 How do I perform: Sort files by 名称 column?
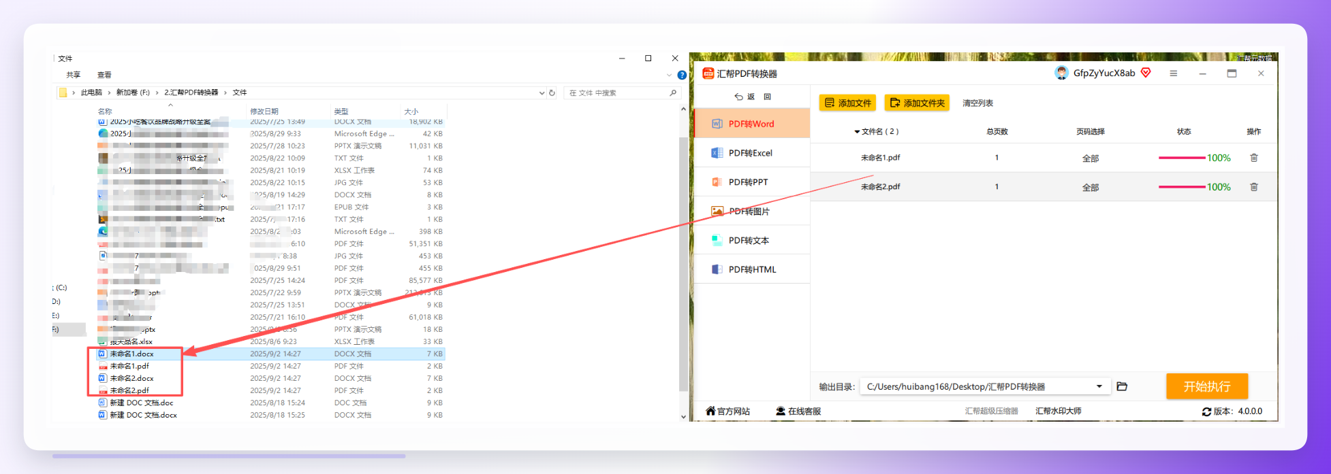105,111
